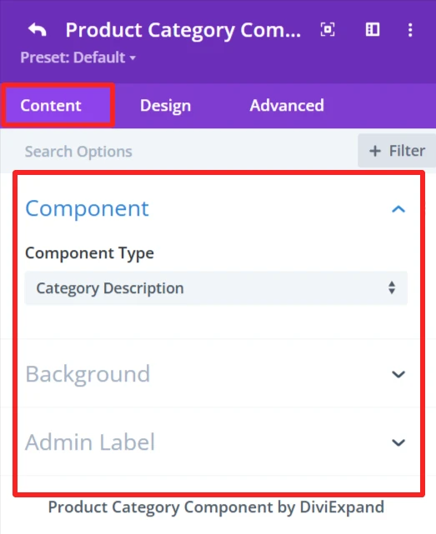This screenshot has width=436, height=534.
Task: Click the Product Category Component by DiviExpand text
Action: click(216, 507)
